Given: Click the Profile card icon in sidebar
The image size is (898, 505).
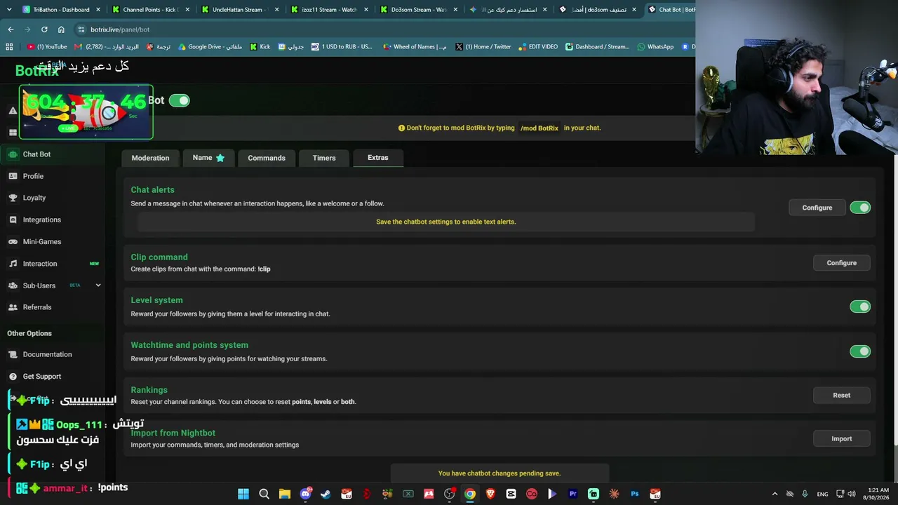Looking at the screenshot, I should click(13, 176).
